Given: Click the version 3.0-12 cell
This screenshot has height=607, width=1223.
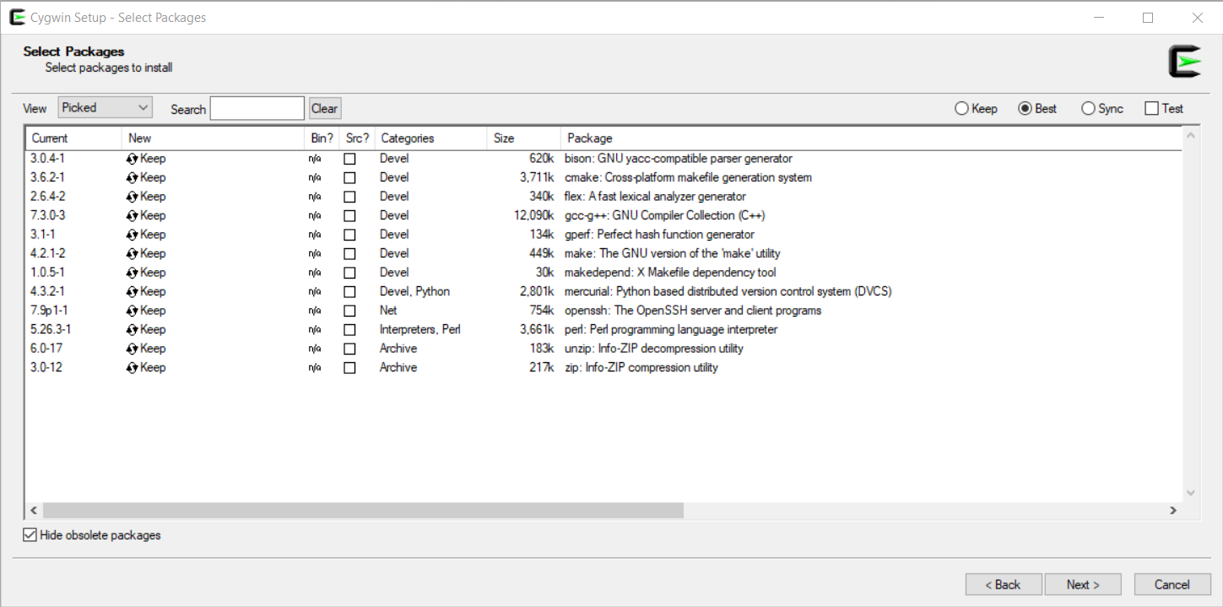Looking at the screenshot, I should coord(46,367).
